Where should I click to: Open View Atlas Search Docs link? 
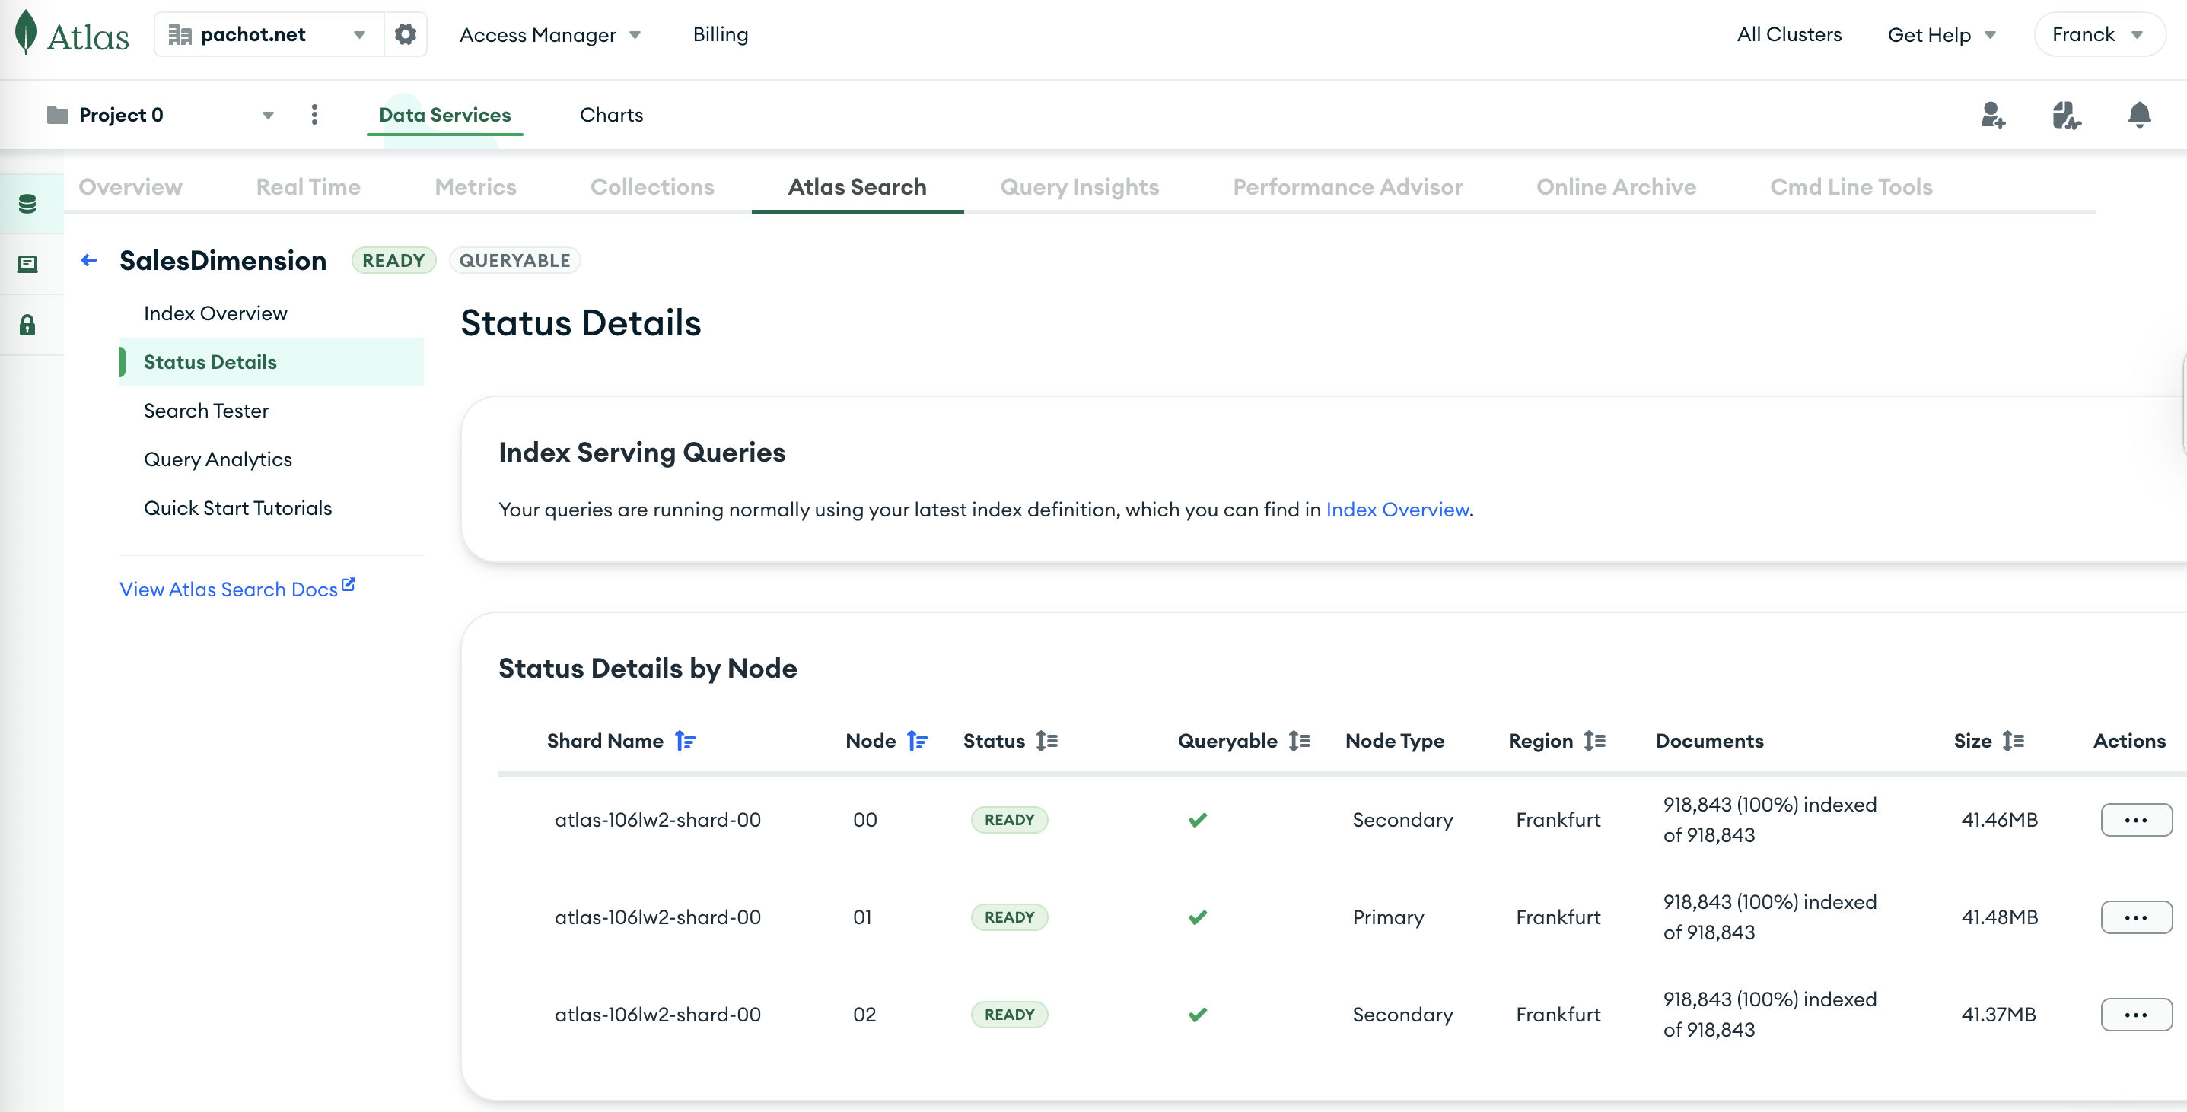point(237,588)
